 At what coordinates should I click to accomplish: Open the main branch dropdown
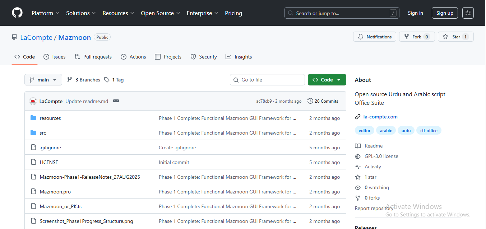coord(43,80)
